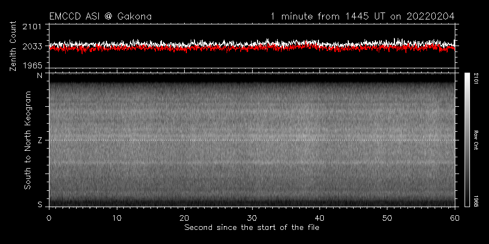Click the 2033 tick label on Zenith Count axis
The image size is (489, 244).
[32, 46]
